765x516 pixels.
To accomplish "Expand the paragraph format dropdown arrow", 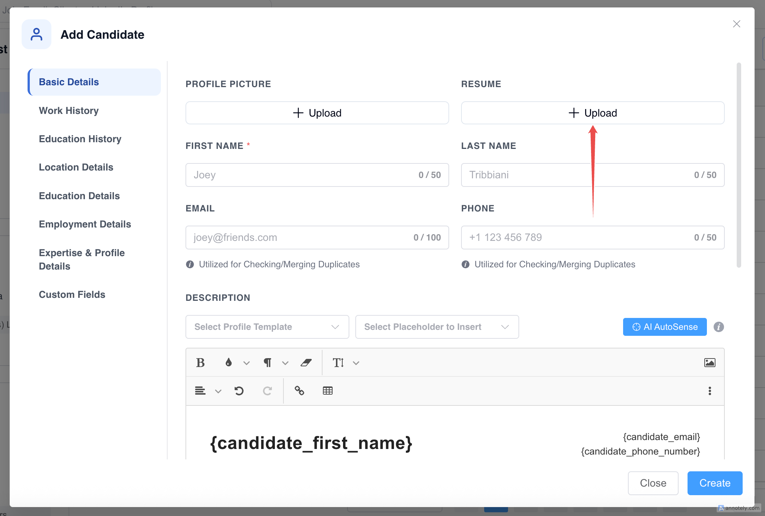I will coord(285,363).
